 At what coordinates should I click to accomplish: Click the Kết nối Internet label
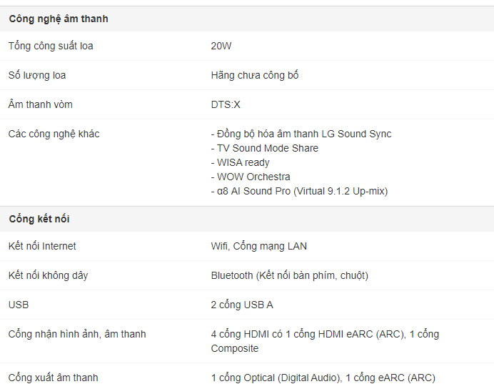[x=42, y=246]
